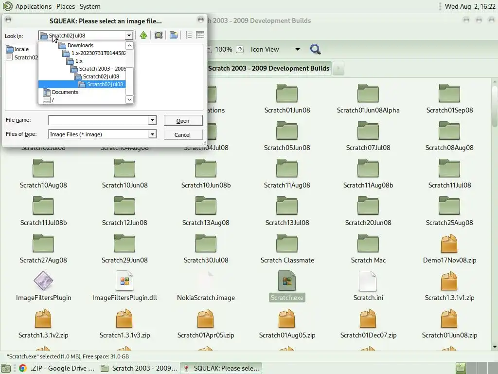Open the Applications menu
Viewport: 498px width, 374px height.
click(x=34, y=6)
